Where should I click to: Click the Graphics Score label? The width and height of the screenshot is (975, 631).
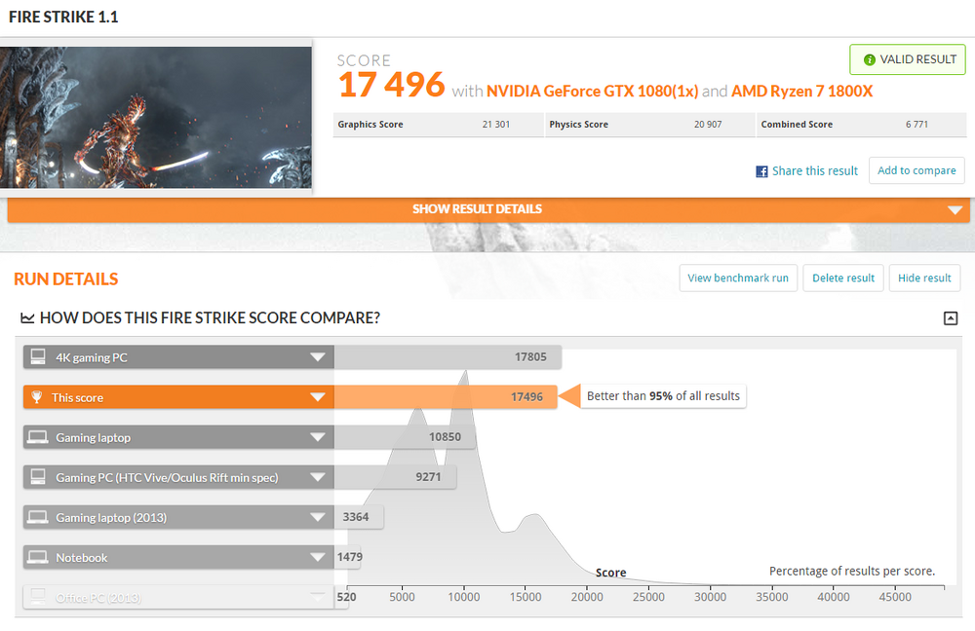coord(370,125)
